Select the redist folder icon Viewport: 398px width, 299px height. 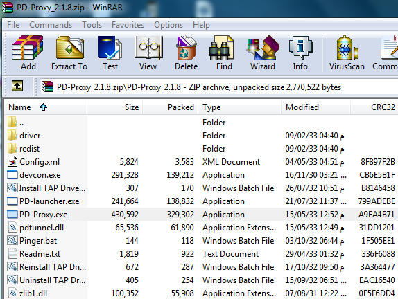(x=12, y=148)
